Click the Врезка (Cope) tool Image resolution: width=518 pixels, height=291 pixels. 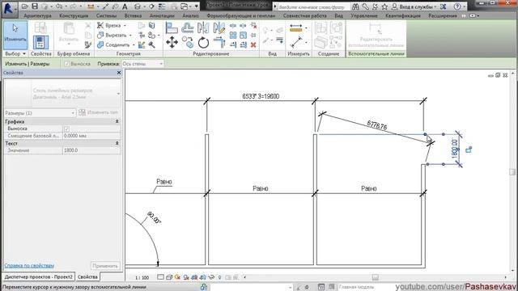click(x=109, y=25)
